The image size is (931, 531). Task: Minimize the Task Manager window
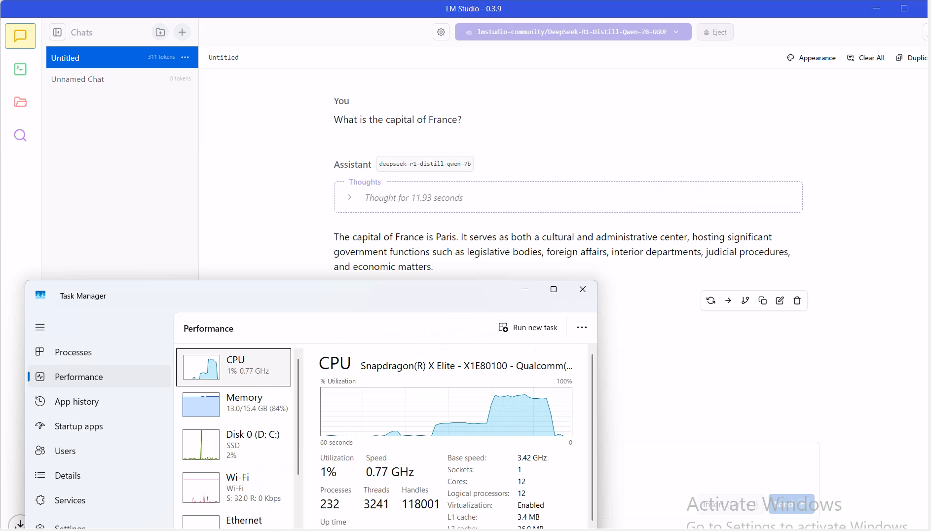click(x=525, y=289)
